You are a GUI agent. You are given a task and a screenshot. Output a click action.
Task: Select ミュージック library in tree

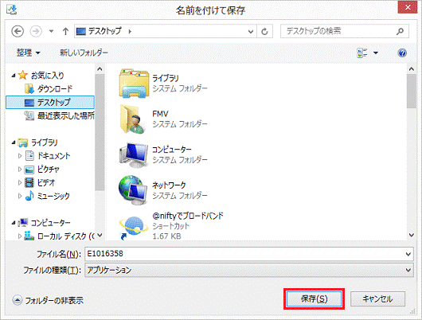(53, 196)
